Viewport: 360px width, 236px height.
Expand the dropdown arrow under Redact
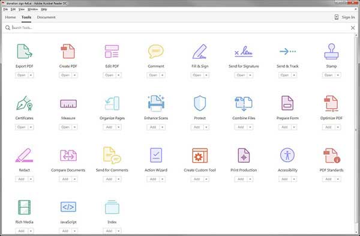coord(31,179)
